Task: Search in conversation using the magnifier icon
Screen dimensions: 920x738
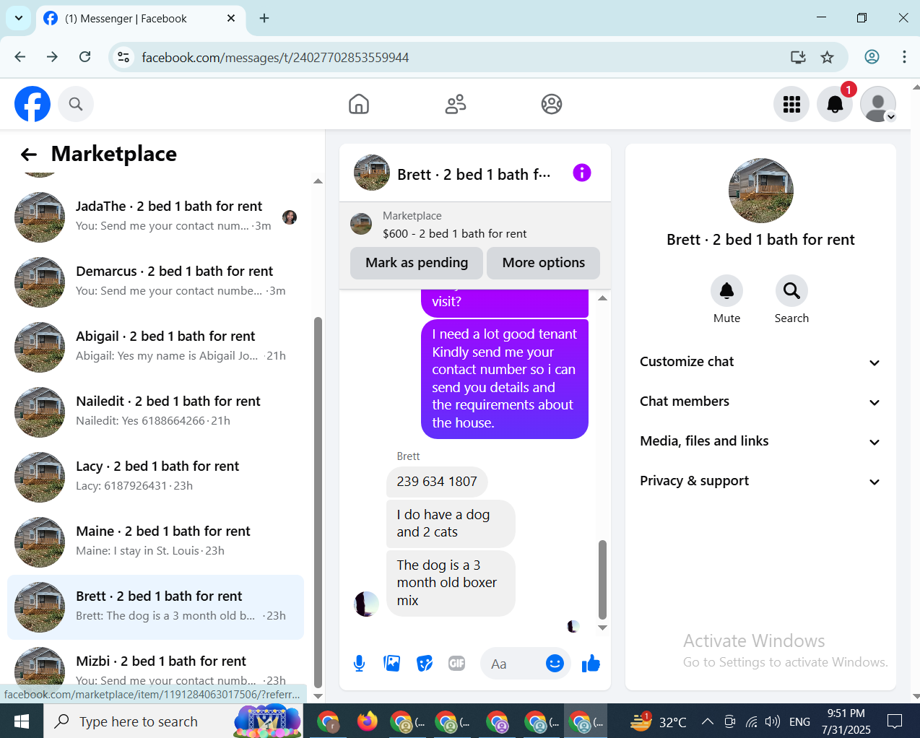Action: [x=791, y=290]
